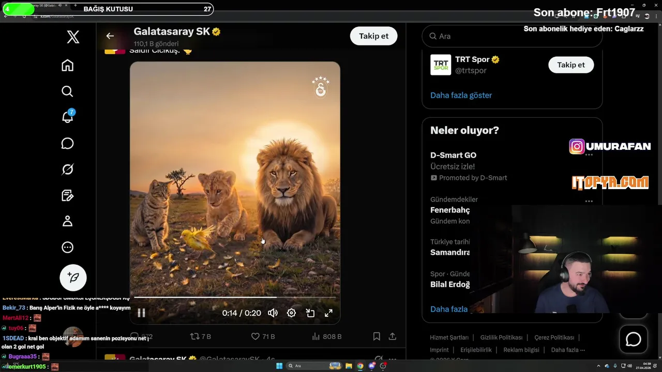View post analytics showing 808 B
This screenshot has width=662, height=372.
click(x=326, y=336)
